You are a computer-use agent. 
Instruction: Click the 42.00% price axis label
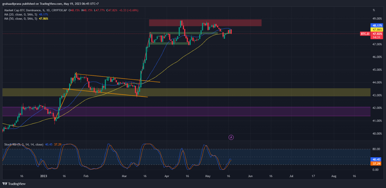tap(377, 108)
